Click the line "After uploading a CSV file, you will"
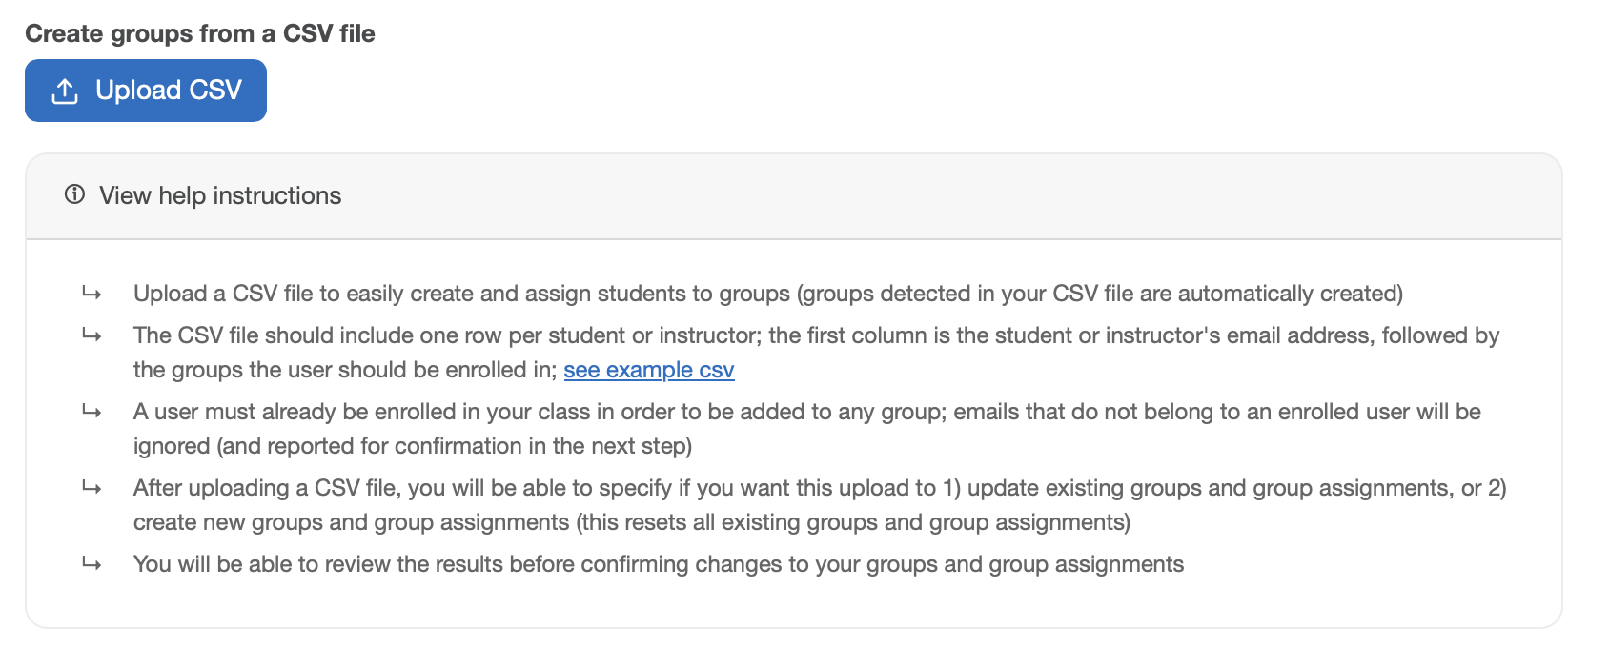1609x650 pixels. [x=820, y=488]
